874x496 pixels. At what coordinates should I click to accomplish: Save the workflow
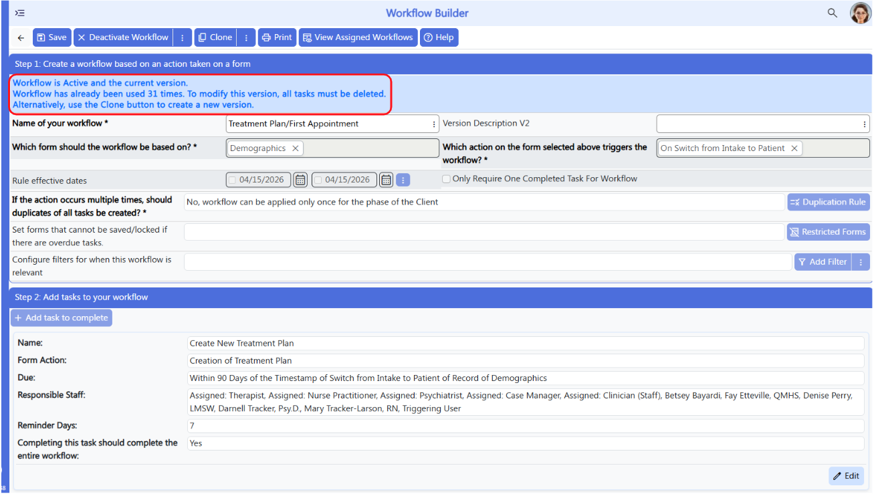click(51, 37)
